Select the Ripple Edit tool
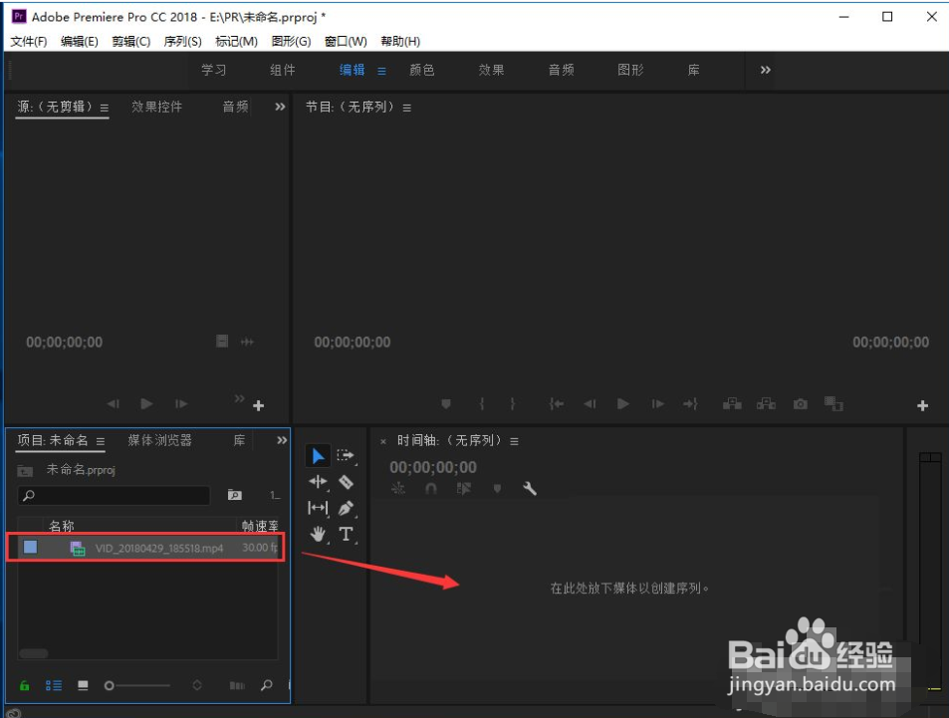Viewport: 949px width, 718px height. (318, 482)
